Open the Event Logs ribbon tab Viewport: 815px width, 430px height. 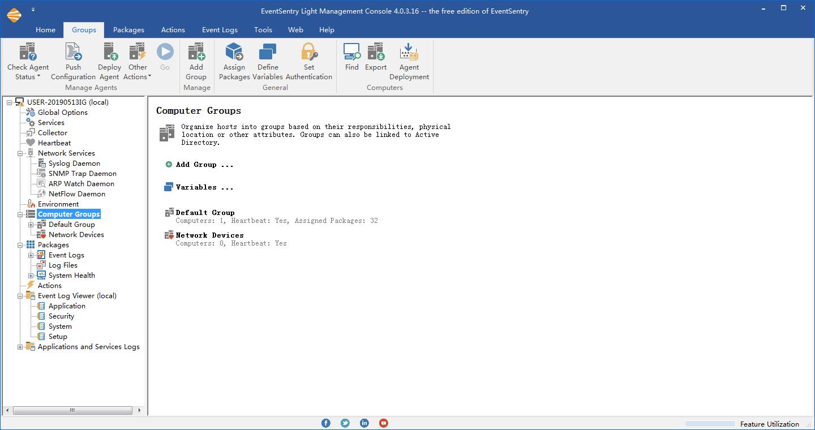(x=220, y=30)
